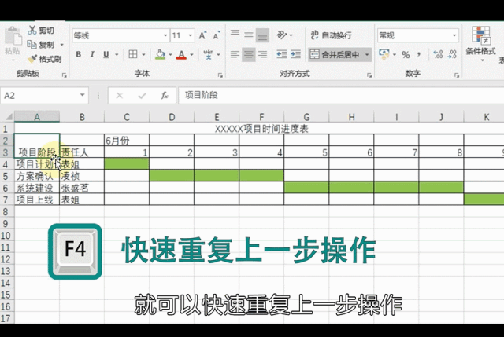This screenshot has height=337, width=504.
Task: Toggle Bold formatting
Action: tap(79, 54)
